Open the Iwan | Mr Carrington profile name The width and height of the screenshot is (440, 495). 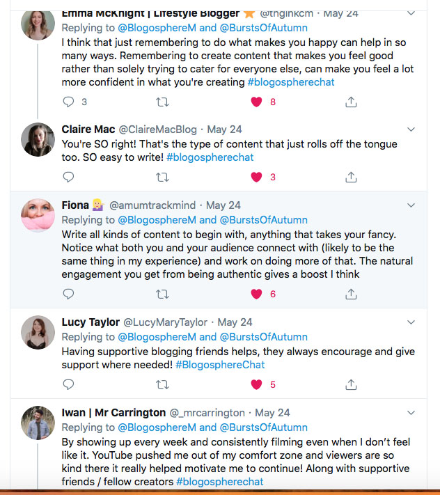tap(113, 413)
